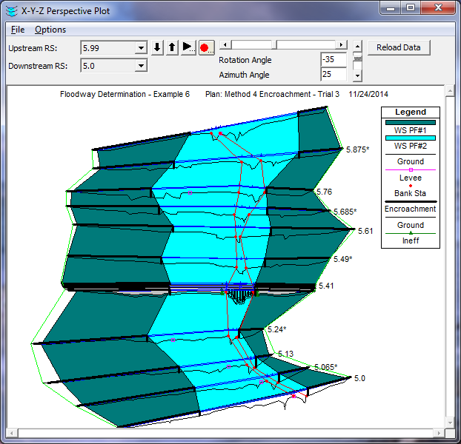Click the WS PF#2 cyan legend swatch
The image size is (461, 444).
point(410,138)
